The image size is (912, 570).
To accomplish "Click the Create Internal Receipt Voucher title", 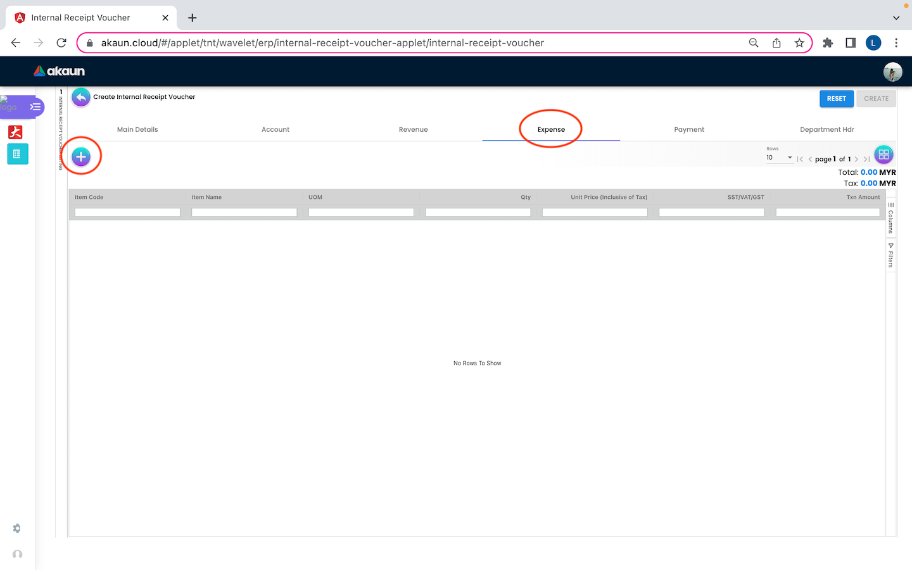I will pyautogui.click(x=144, y=97).
